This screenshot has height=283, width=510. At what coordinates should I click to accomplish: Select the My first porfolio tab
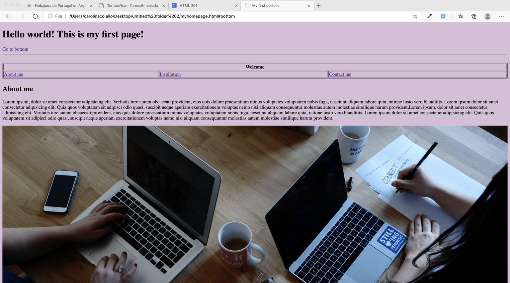[x=277, y=6]
